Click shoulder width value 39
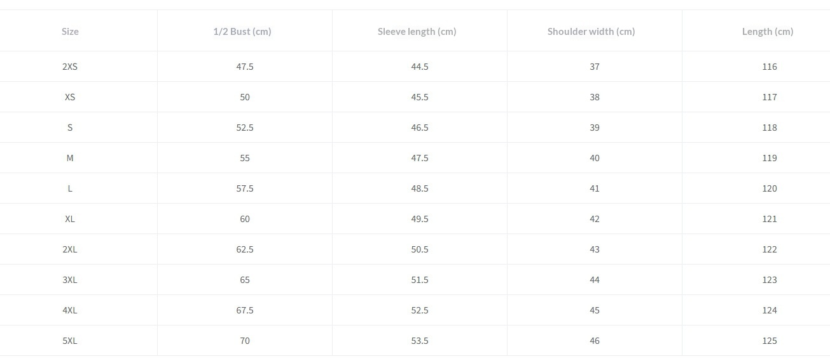 [595, 128]
